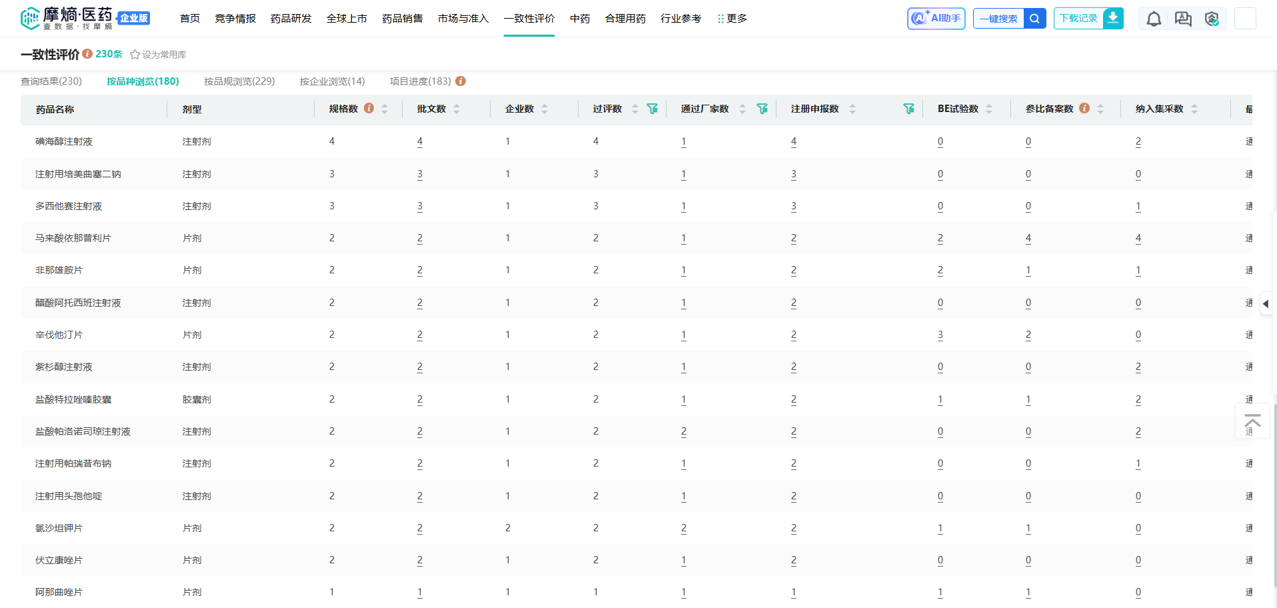Click 批文数 link for 碘海醇注射液

[x=420, y=141]
